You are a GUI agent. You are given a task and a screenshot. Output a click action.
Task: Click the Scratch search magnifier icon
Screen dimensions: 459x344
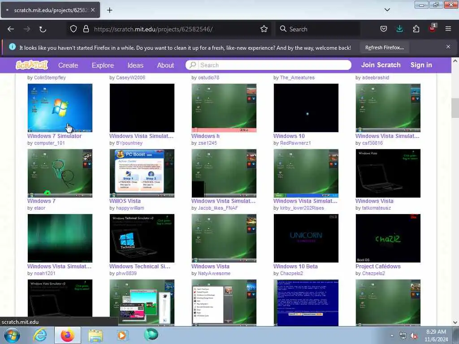(193, 65)
